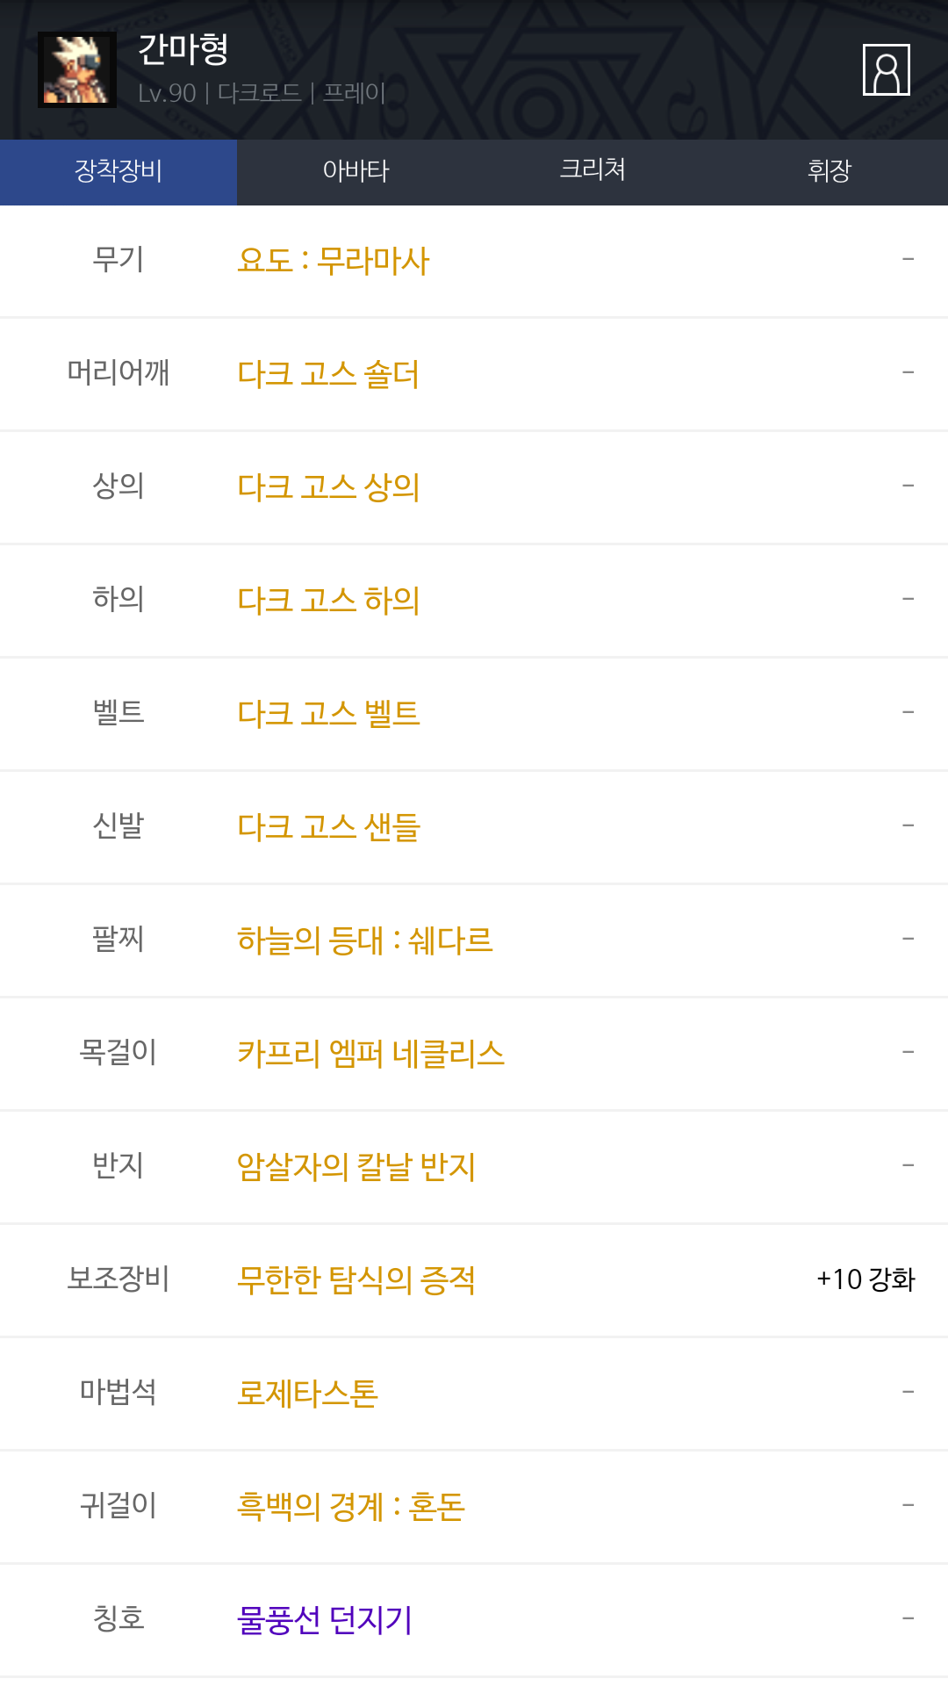
Task: Open weapon item 요도 : 무라마사
Action: pyautogui.click(x=334, y=261)
